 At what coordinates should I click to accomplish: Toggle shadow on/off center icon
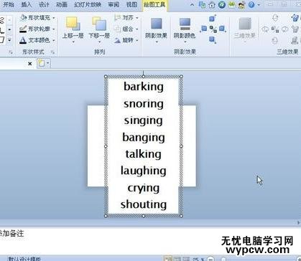coord(213,29)
